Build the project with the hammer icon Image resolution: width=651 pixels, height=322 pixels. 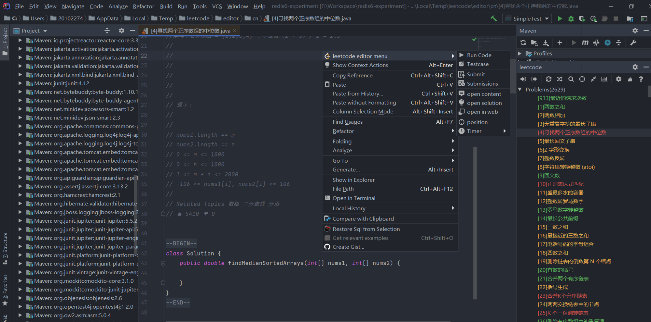493,19
